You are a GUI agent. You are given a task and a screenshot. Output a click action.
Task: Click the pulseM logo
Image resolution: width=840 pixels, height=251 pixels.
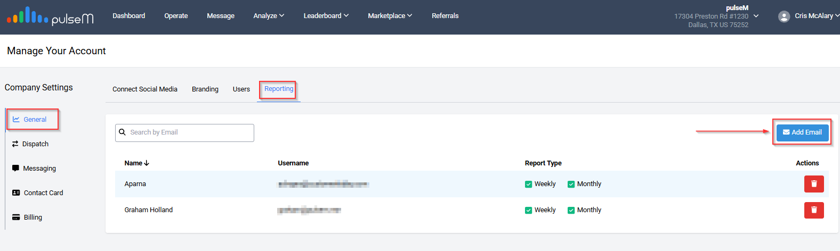pos(50,17)
